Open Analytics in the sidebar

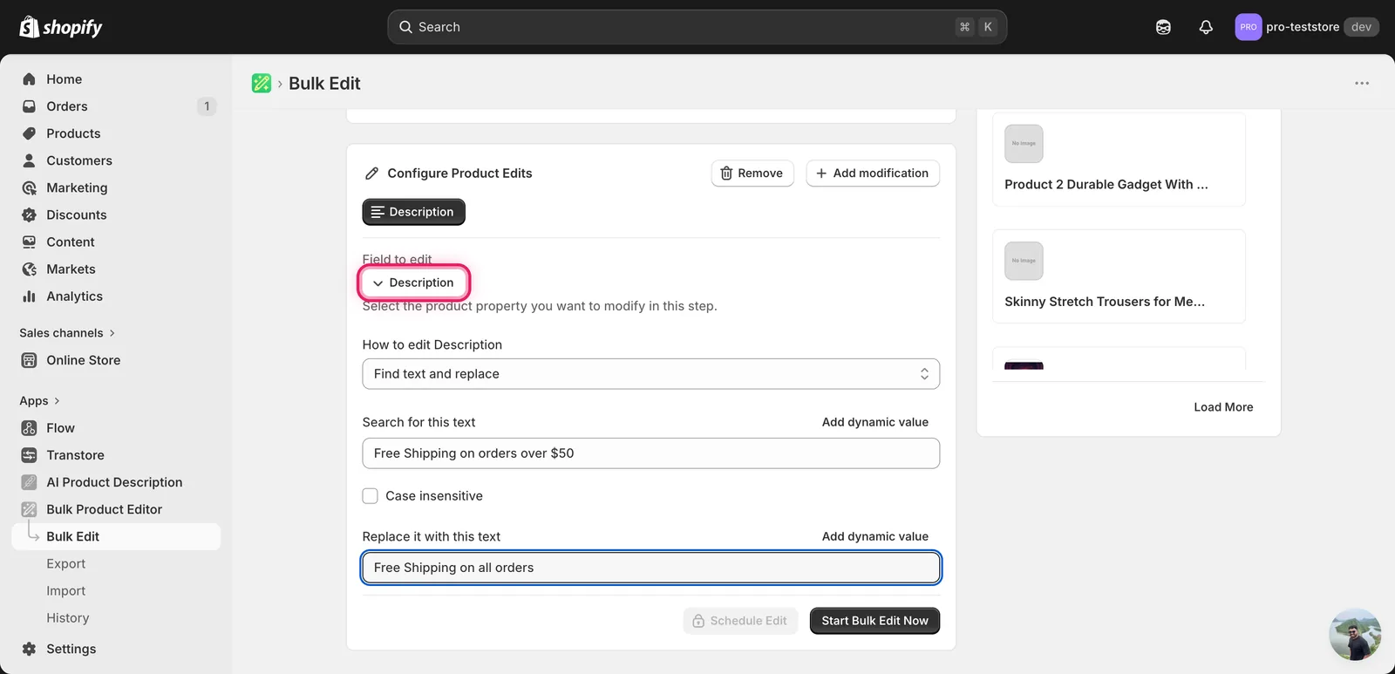(74, 296)
